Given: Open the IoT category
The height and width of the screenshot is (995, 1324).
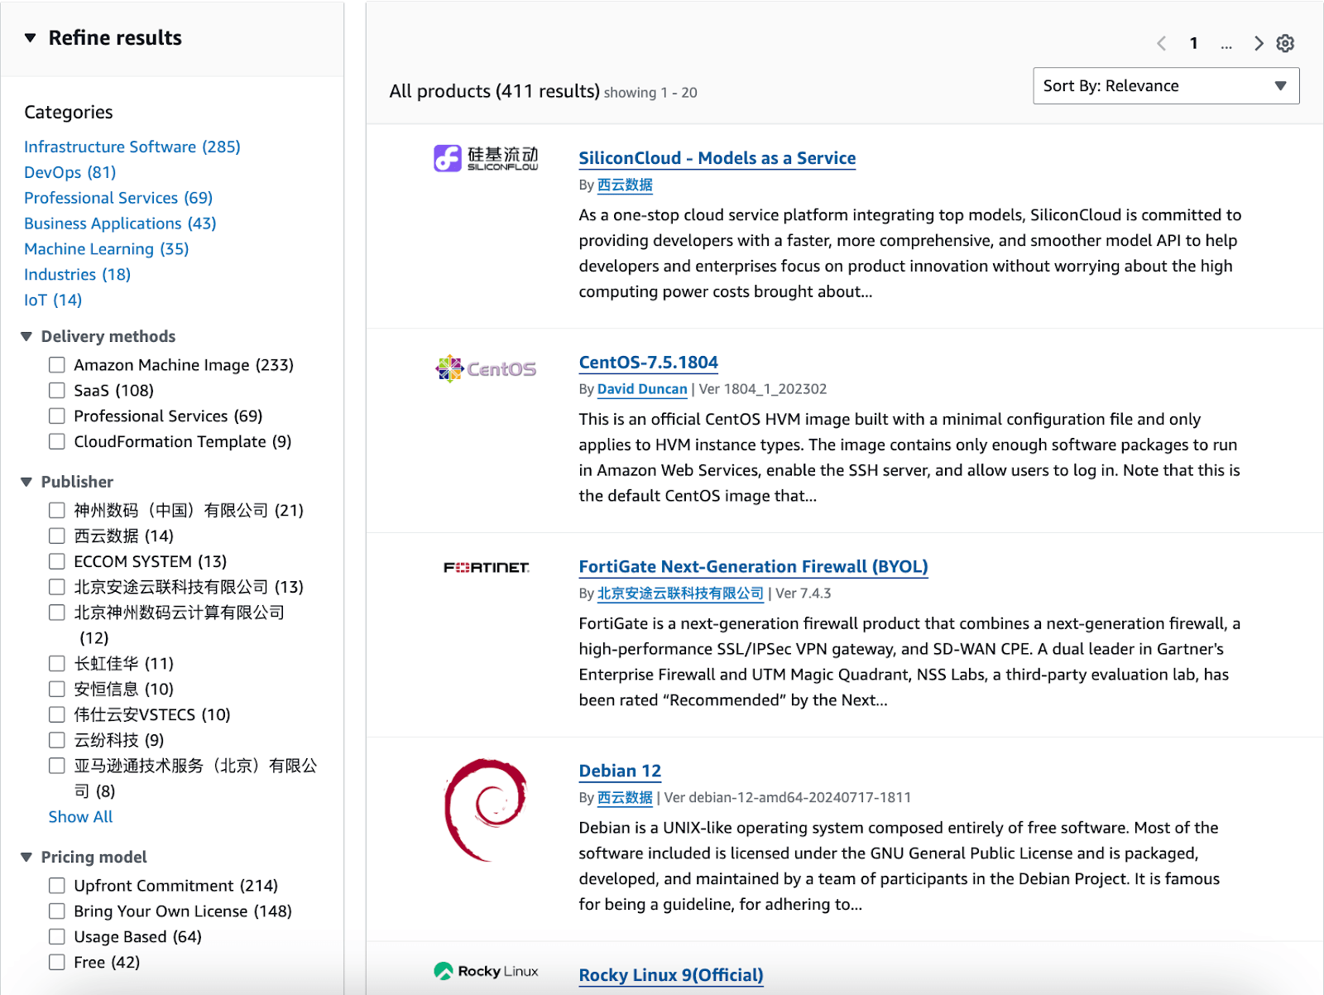Looking at the screenshot, I should pos(53,300).
